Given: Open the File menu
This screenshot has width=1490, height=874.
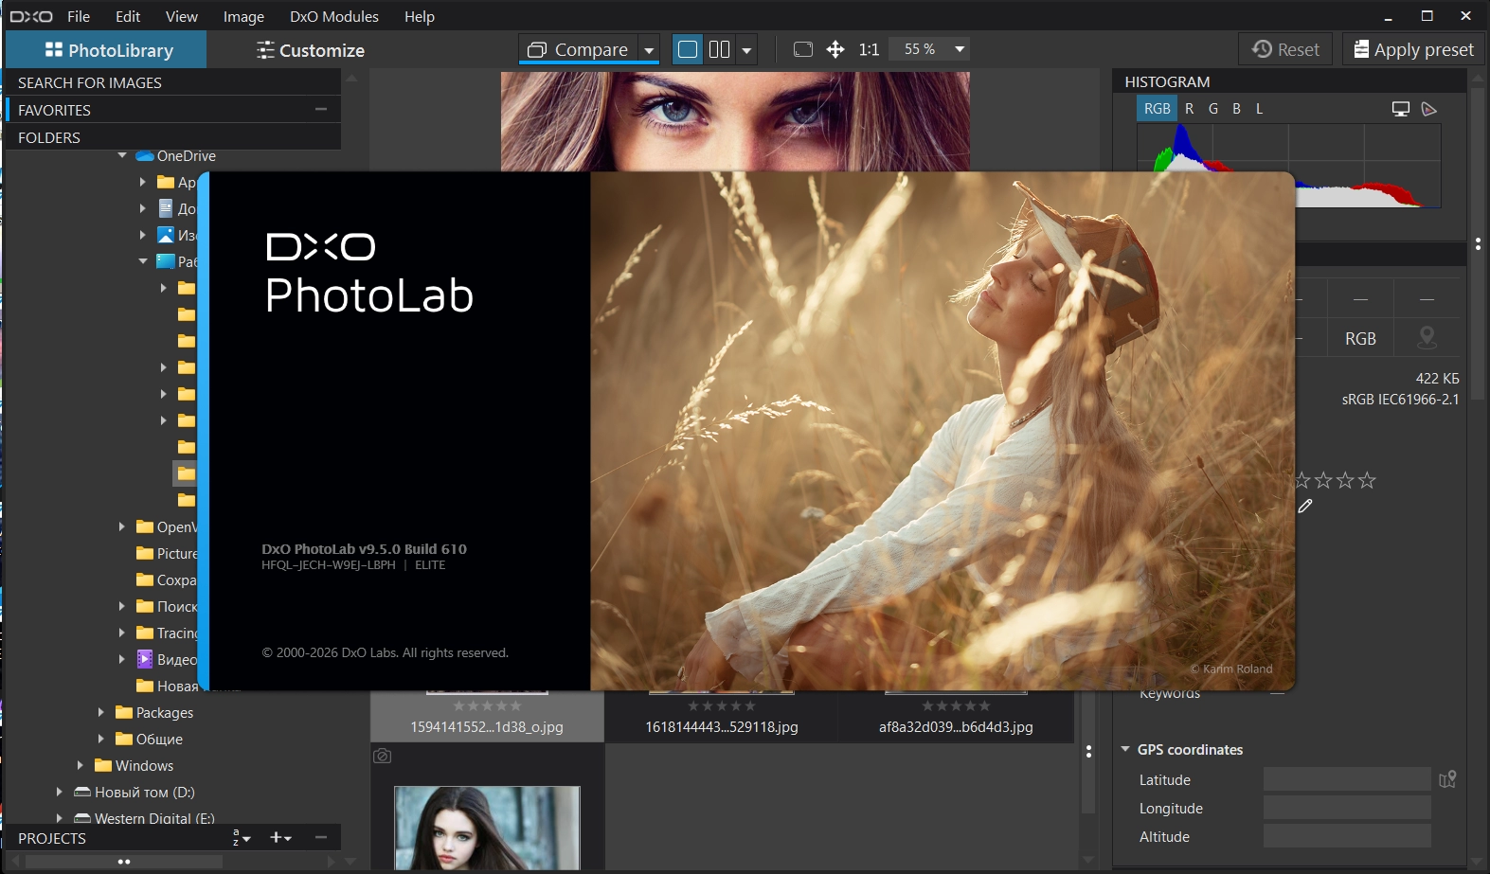Looking at the screenshot, I should coord(79,16).
